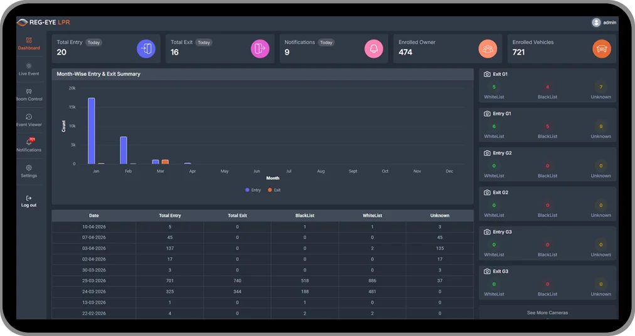Click the tall January entry bar

coord(92,131)
